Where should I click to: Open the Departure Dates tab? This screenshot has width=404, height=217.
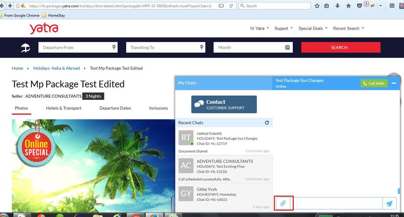(x=115, y=108)
